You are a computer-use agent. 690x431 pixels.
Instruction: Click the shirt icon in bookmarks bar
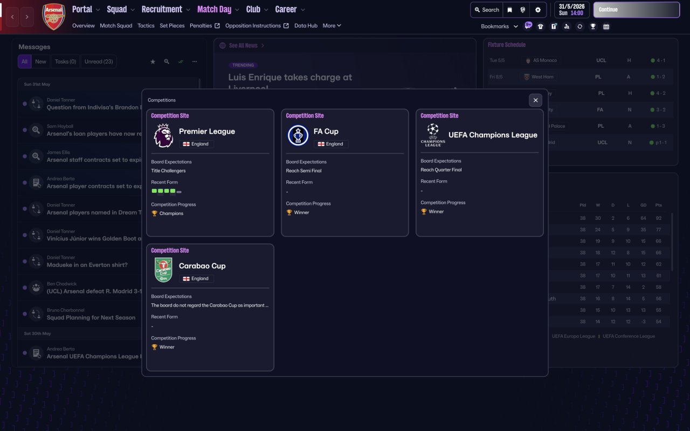click(x=541, y=26)
